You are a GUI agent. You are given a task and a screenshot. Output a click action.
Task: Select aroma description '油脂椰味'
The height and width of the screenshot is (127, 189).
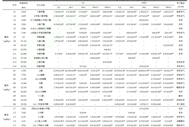pyautogui.click(x=180, y=121)
